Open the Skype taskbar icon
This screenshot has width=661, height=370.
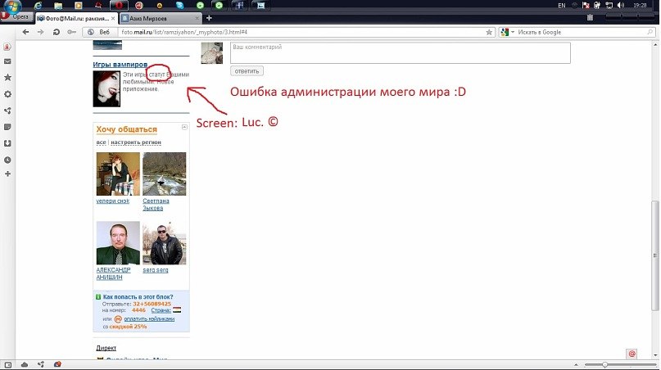180,6
